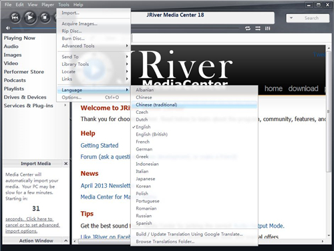Toggle the repeat playback icon
The width and height of the screenshot is (334, 251).
coord(248,29)
